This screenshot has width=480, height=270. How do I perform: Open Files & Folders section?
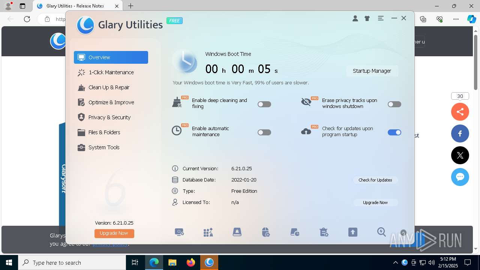[111, 132]
